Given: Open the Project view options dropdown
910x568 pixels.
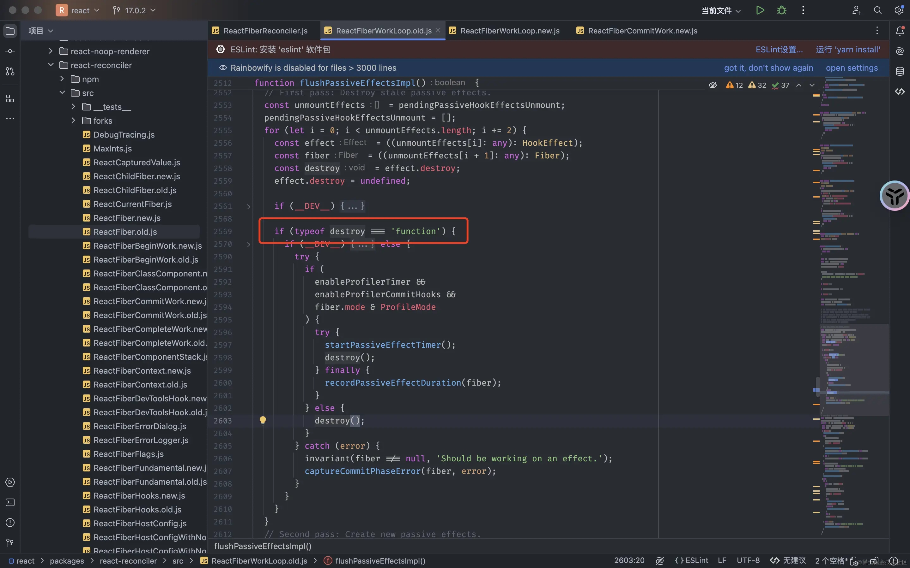Looking at the screenshot, I should pos(41,31).
